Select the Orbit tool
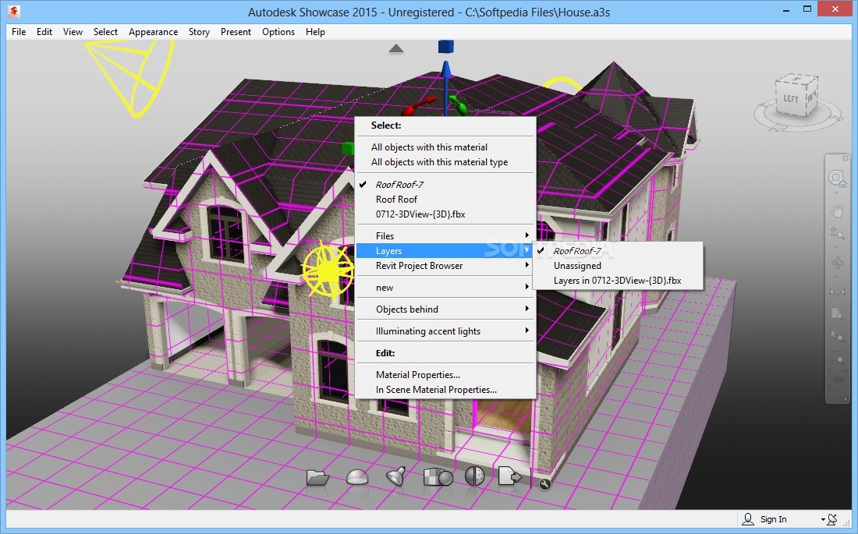Screen dimensions: 858x534 [837, 263]
